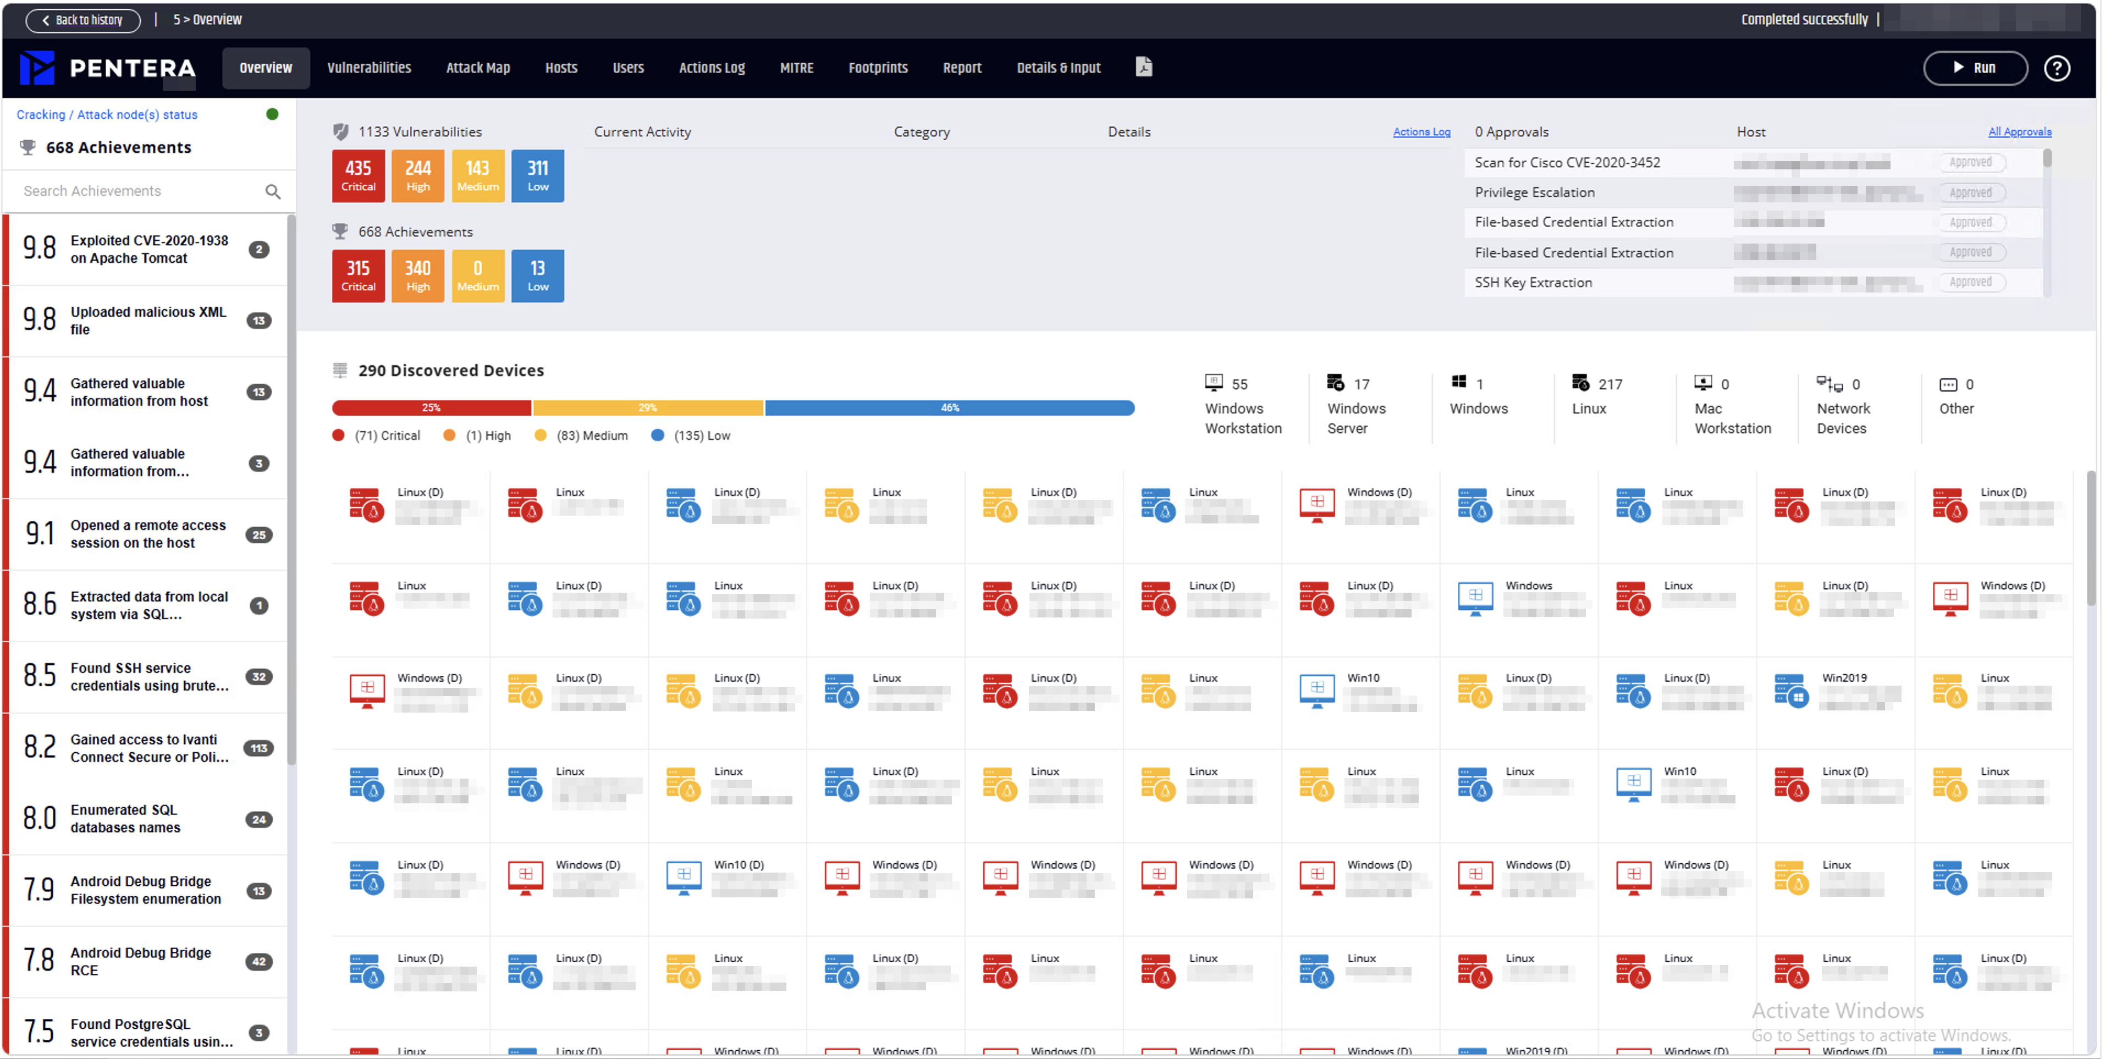2105x1059 pixels.
Task: Click the search magnifier in achievements panel
Action: (x=273, y=191)
